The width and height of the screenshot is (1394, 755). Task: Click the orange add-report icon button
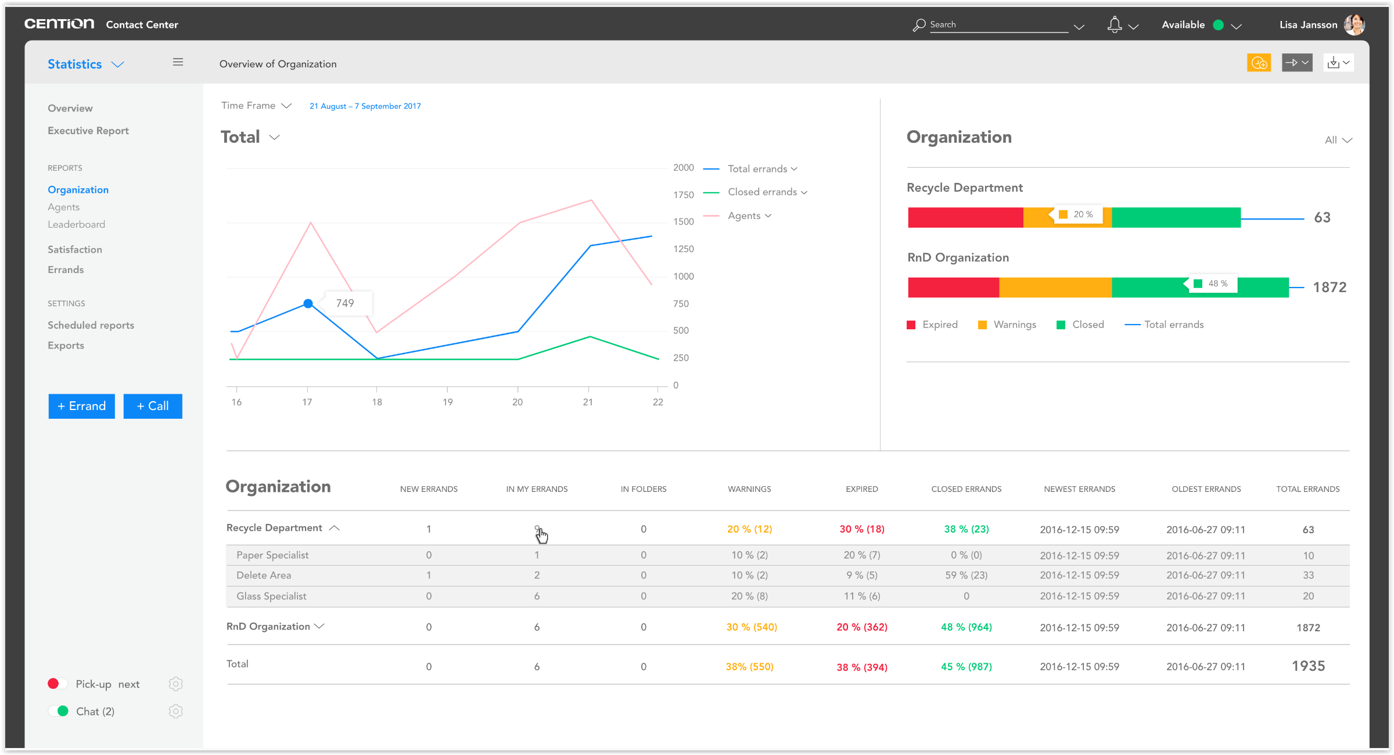[x=1259, y=63]
